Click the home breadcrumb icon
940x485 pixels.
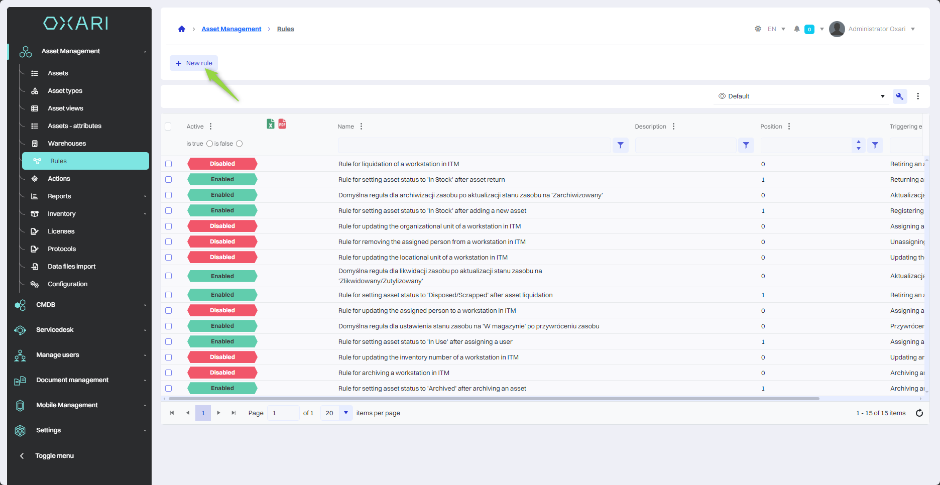click(x=182, y=29)
